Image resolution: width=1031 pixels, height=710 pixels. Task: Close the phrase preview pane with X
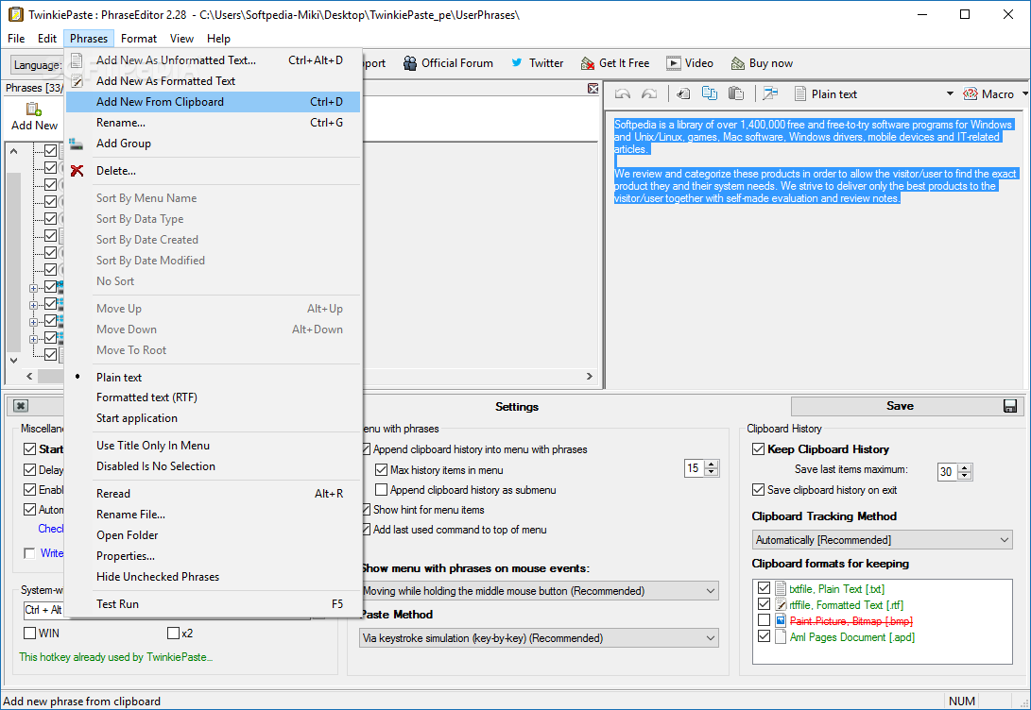[x=593, y=89]
